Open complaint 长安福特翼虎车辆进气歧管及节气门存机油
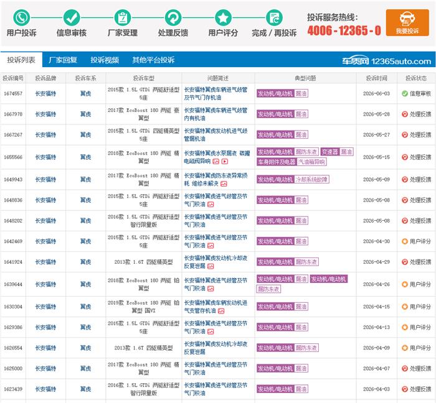436x403 pixels. (216, 93)
